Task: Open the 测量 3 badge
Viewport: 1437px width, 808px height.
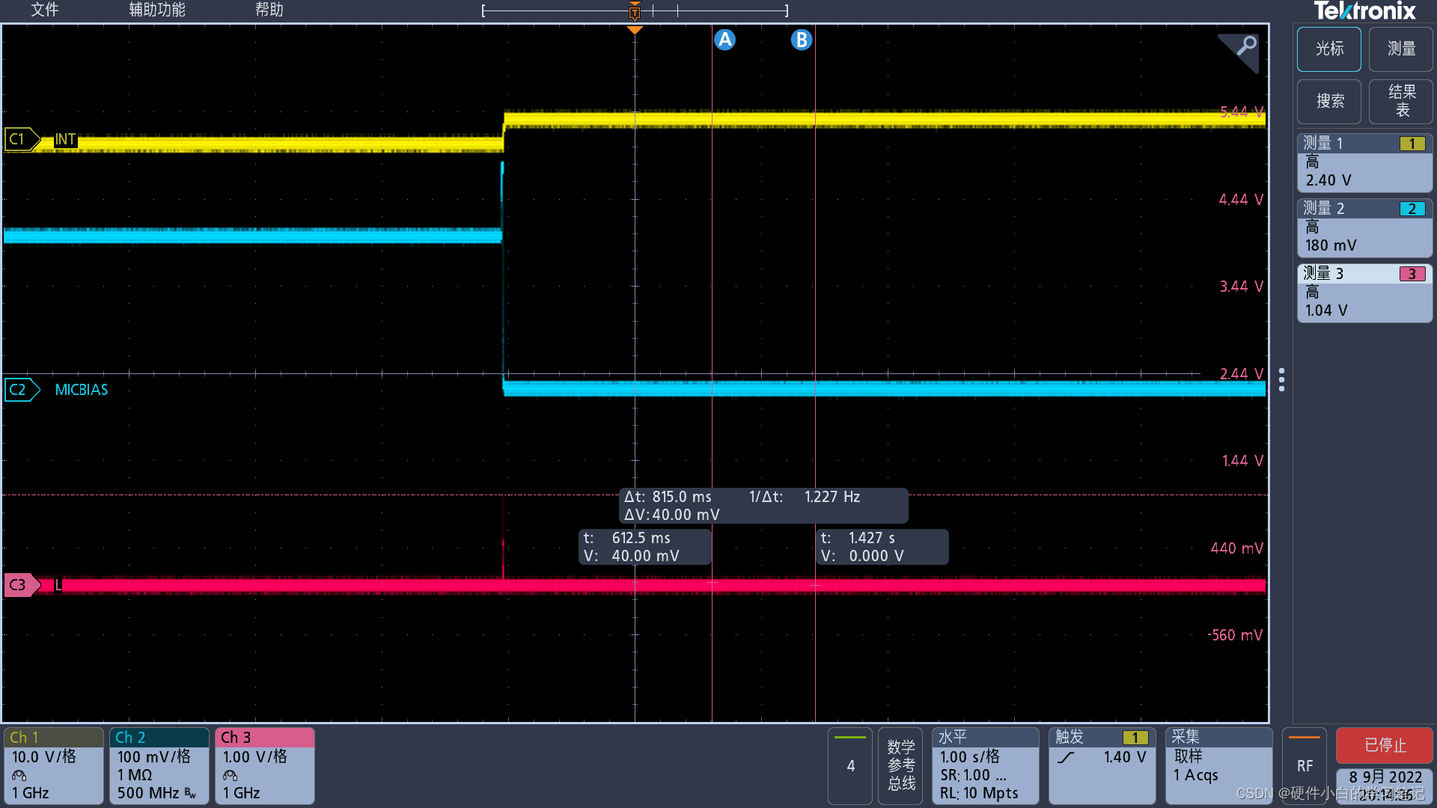Action: click(x=1364, y=293)
